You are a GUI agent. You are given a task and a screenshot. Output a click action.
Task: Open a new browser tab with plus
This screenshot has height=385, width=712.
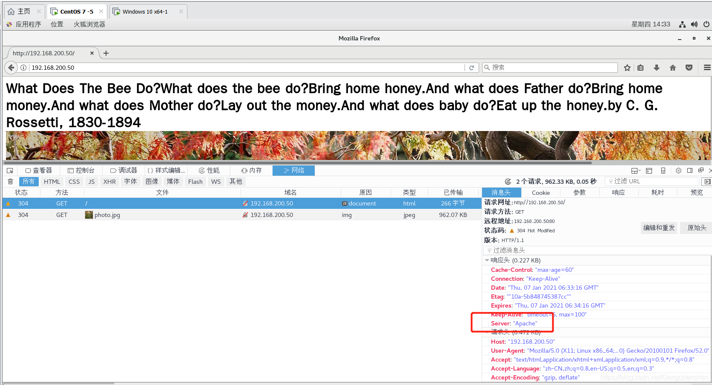[x=106, y=53]
